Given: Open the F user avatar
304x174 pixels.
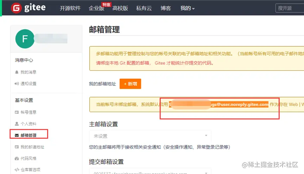Looking at the screenshot, I should (25, 39).
